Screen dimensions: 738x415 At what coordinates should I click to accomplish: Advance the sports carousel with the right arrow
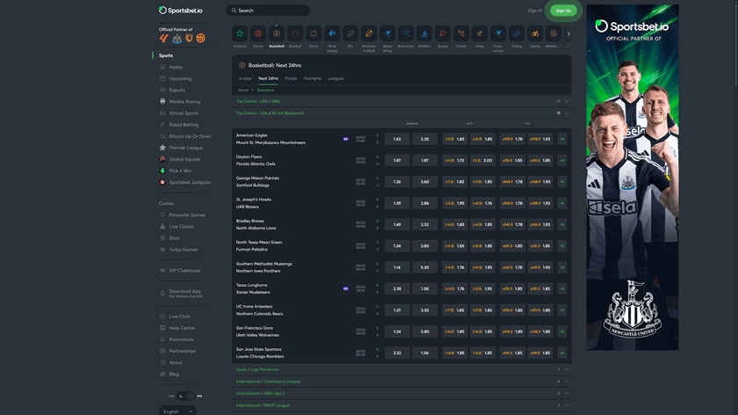568,34
